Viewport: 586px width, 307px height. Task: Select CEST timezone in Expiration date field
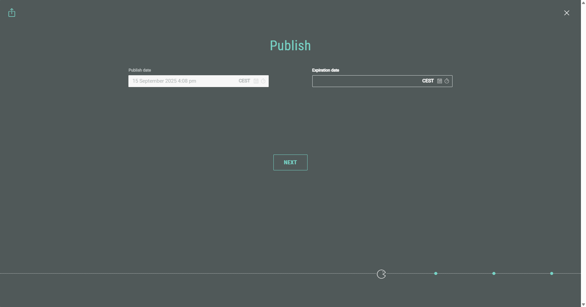click(x=428, y=81)
